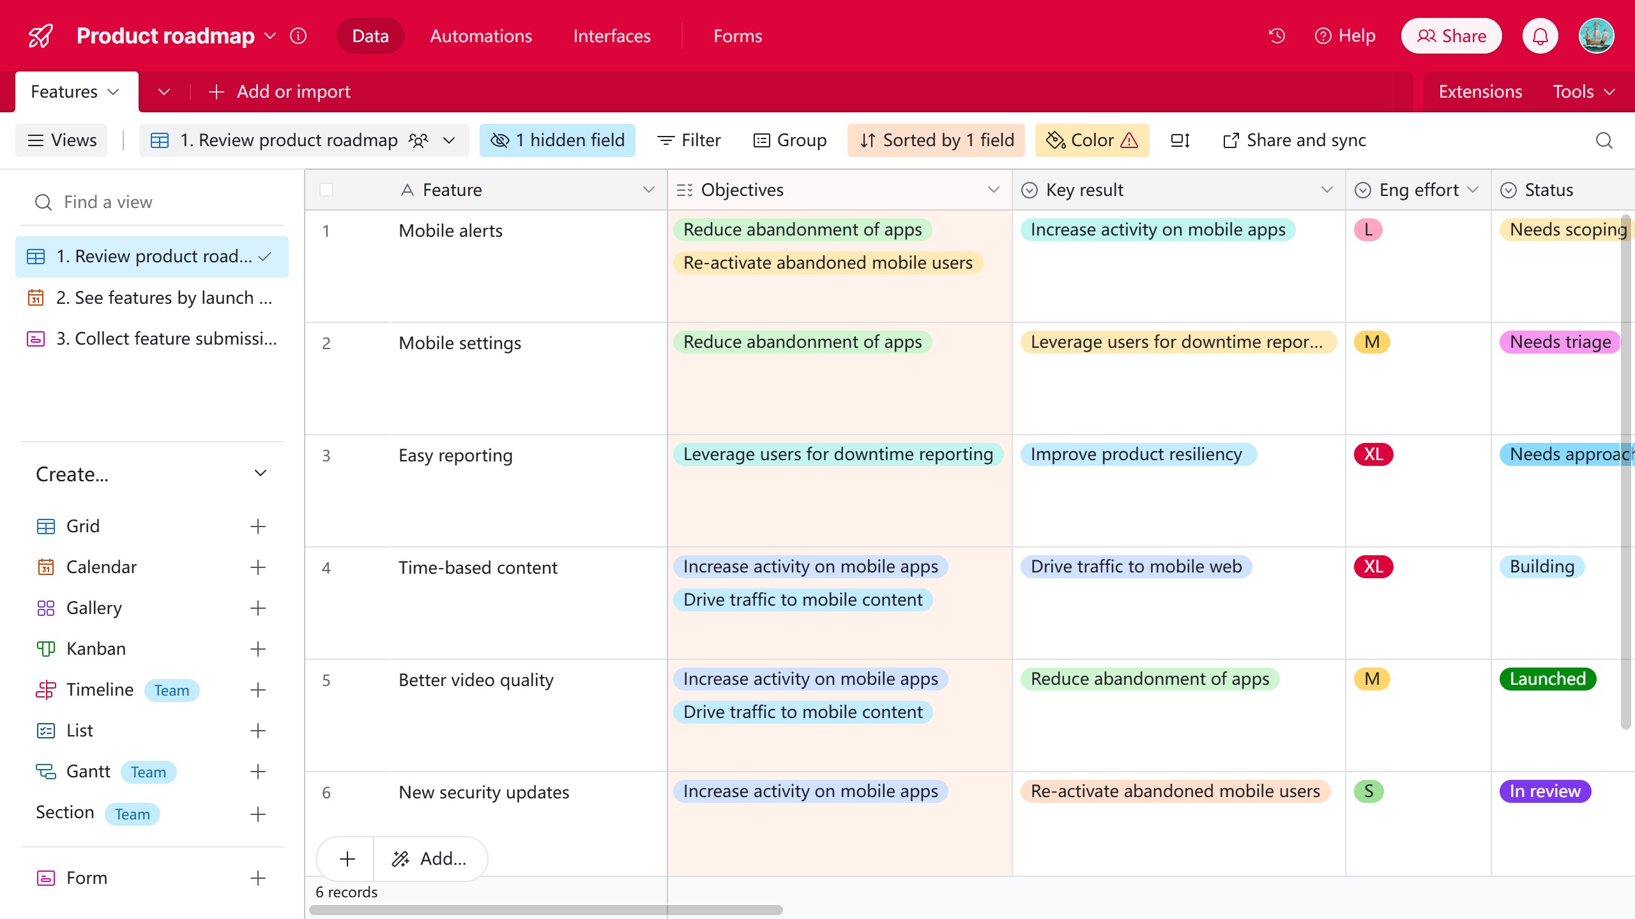Viewport: 1635px width, 919px height.
Task: Click the green Launched status tag
Action: pos(1548,679)
